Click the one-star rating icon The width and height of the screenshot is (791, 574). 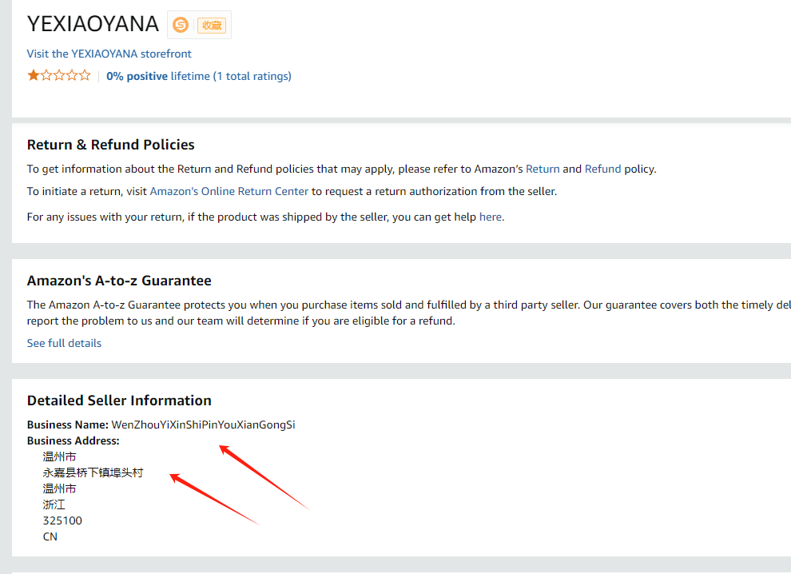[58, 76]
